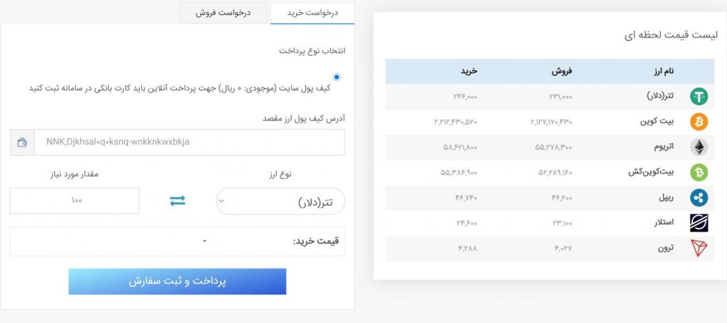The height and width of the screenshot is (323, 727).
Task: Switch to درخواست خرید tab
Action: [312, 13]
